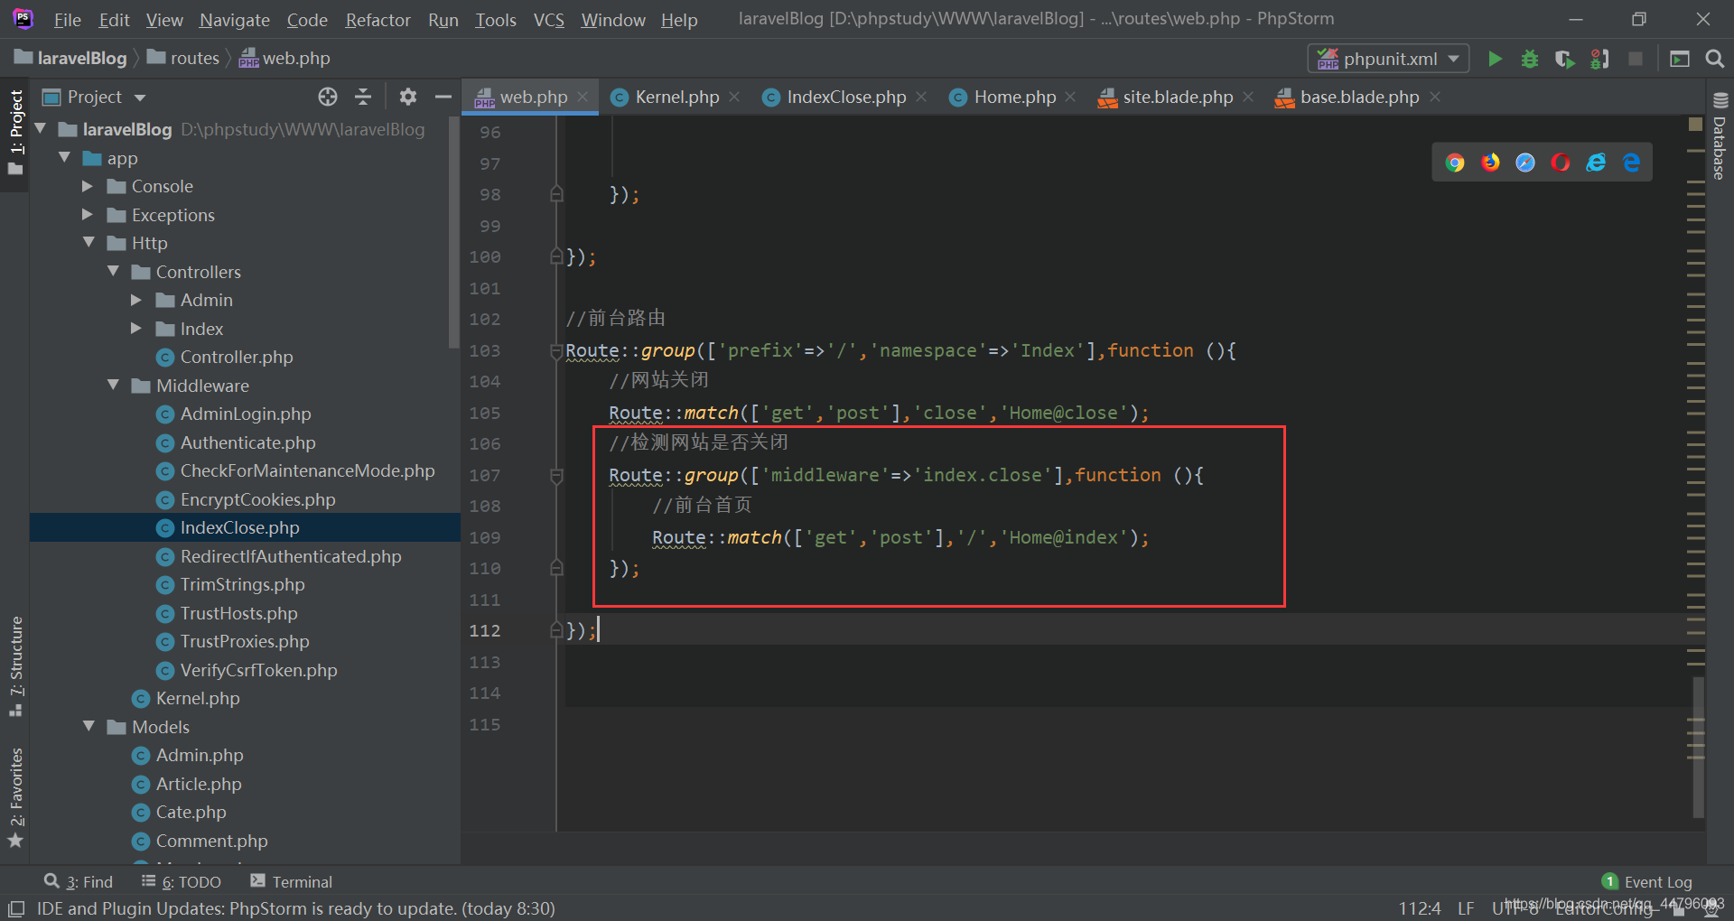
Task: Collapse the Models folder
Action: click(89, 727)
